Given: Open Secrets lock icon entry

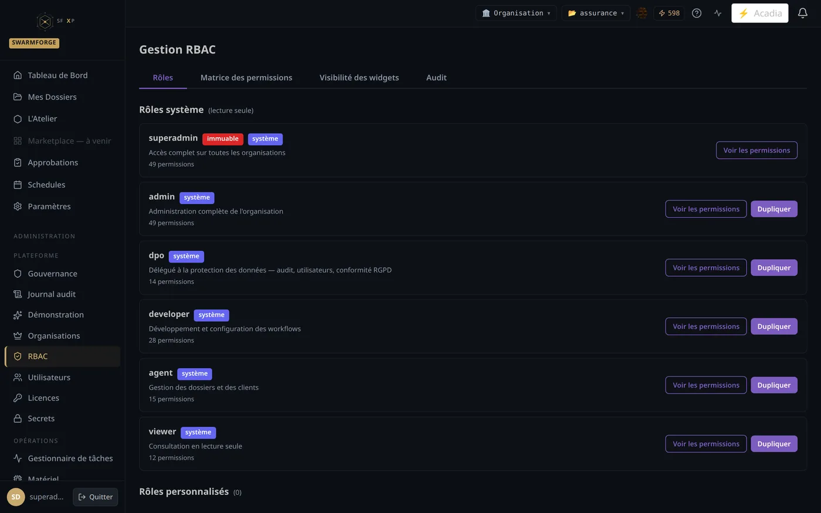Looking at the screenshot, I should 18,419.
